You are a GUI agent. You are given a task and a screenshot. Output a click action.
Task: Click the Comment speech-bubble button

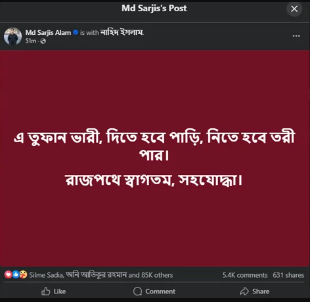(x=154, y=291)
